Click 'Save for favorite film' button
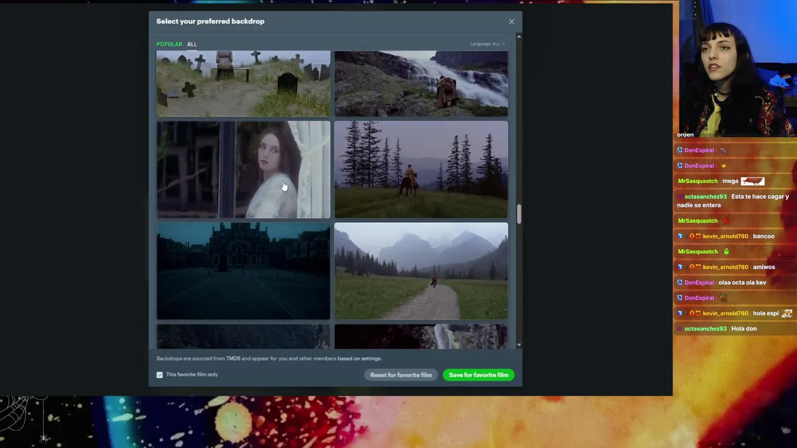The image size is (797, 448). [x=479, y=375]
